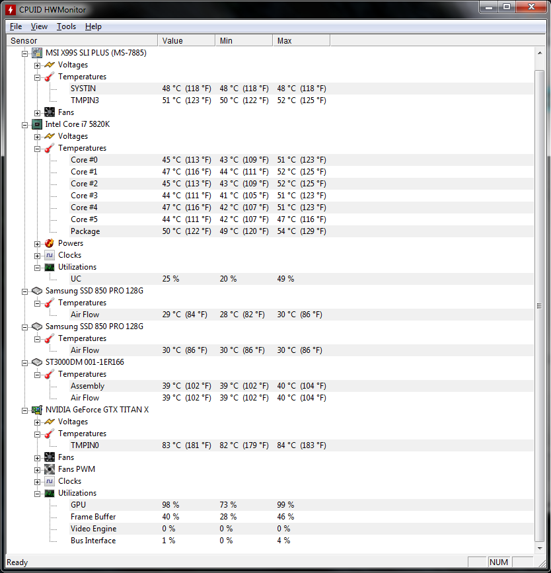The height and width of the screenshot is (573, 551).
Task: Open the Tools menu
Action: pyautogui.click(x=66, y=26)
